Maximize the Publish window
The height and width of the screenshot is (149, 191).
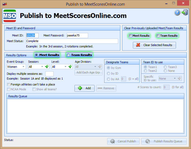[174, 3]
